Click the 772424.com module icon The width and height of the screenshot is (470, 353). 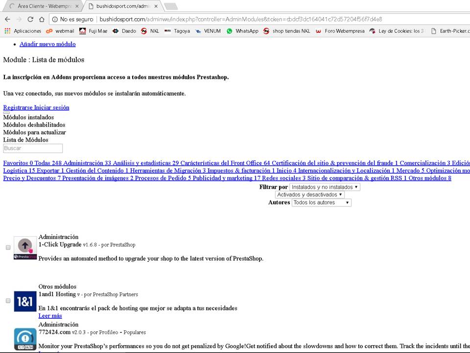click(25, 339)
